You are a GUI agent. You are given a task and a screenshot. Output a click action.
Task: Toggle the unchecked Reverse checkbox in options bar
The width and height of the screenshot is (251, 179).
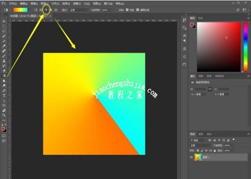coord(117,10)
